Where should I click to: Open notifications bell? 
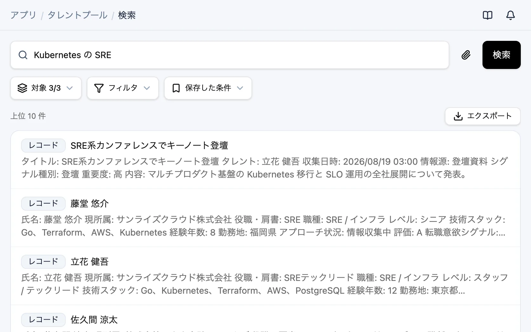pos(511,15)
